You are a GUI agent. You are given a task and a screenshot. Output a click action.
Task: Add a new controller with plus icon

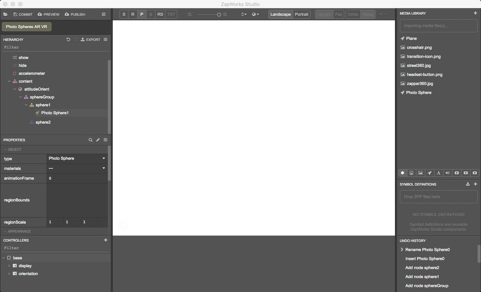click(106, 240)
